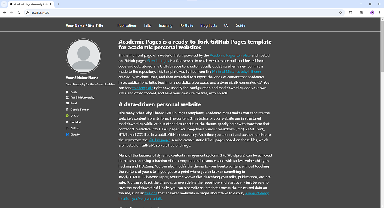
Task: Click the green ORCID icon
Action: click(67, 116)
